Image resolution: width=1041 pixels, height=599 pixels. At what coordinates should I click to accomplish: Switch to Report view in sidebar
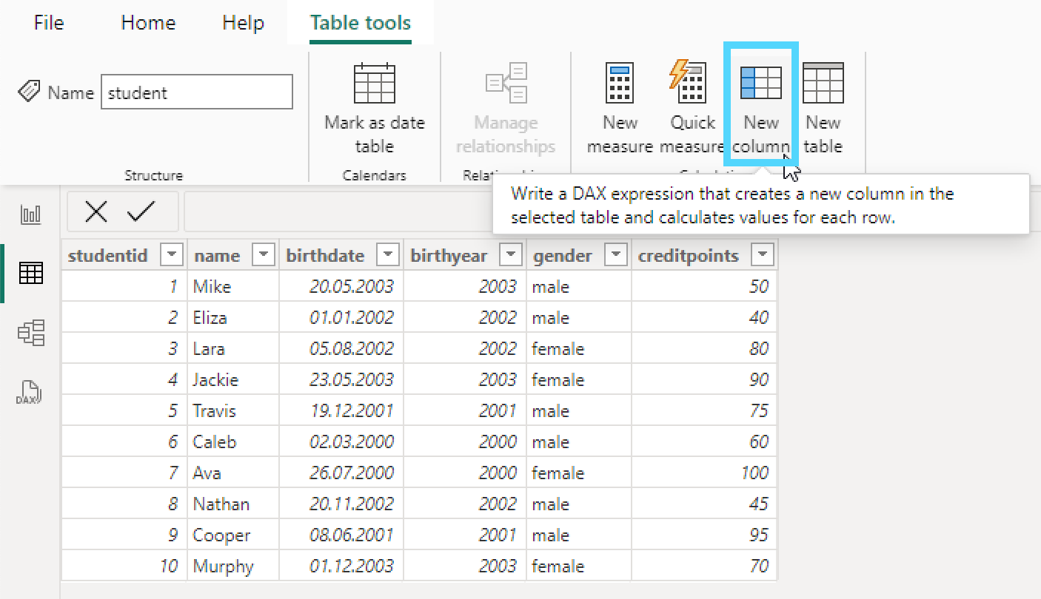(31, 215)
